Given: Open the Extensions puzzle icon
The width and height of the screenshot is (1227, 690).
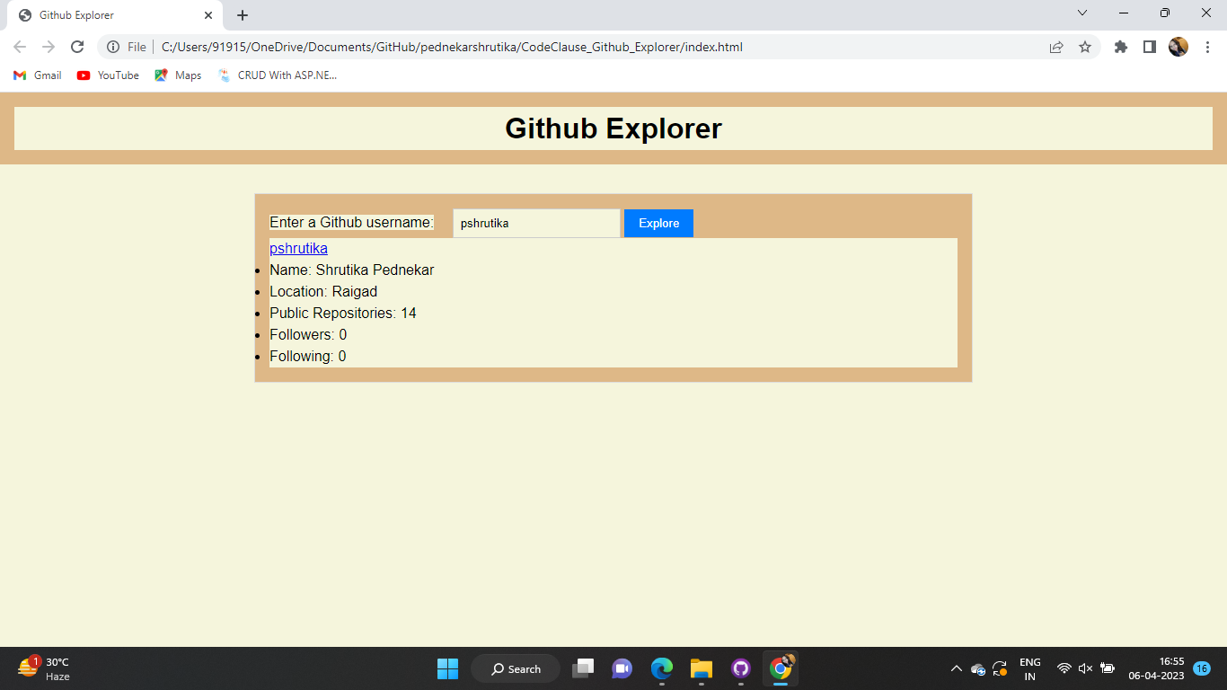Looking at the screenshot, I should point(1120,46).
